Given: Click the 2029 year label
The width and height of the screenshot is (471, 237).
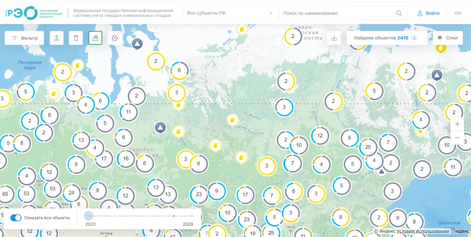Looking at the screenshot, I should [188, 224].
